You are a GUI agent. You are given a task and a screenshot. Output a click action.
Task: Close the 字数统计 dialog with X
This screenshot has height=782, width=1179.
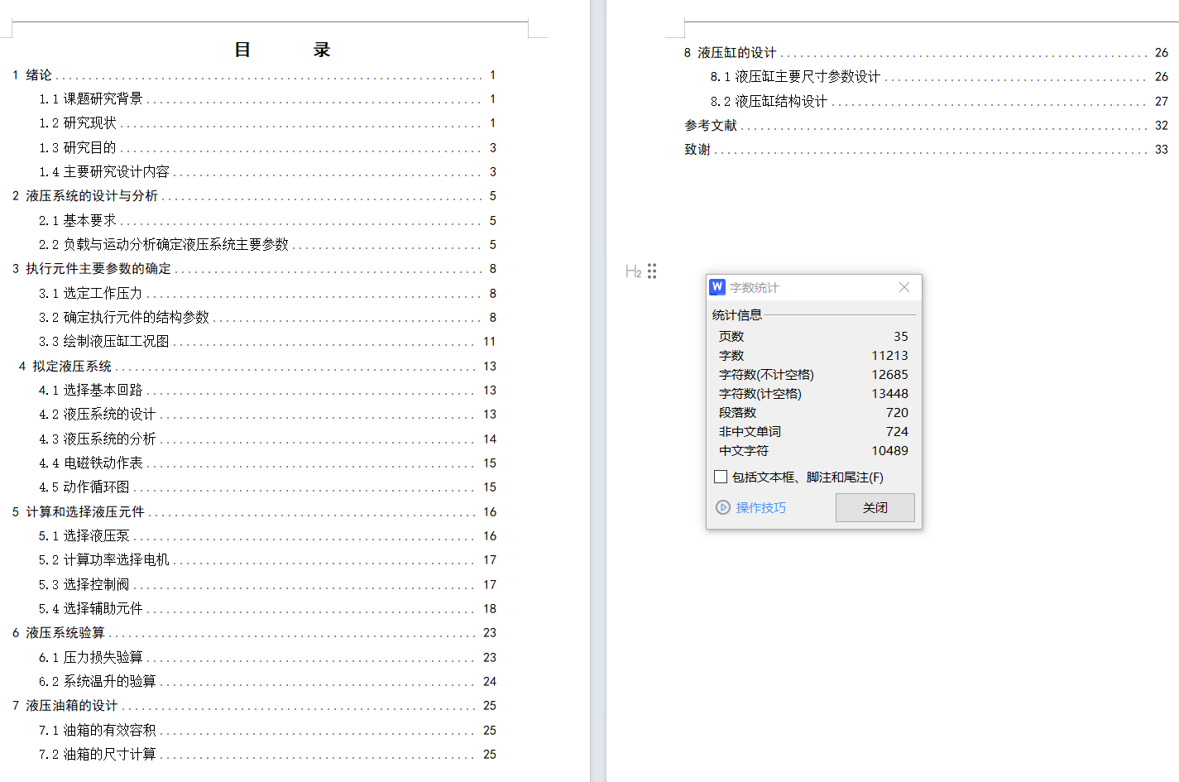(903, 287)
